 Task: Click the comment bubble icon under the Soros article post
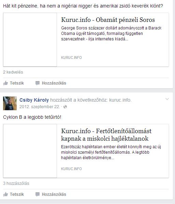coord(38,83)
